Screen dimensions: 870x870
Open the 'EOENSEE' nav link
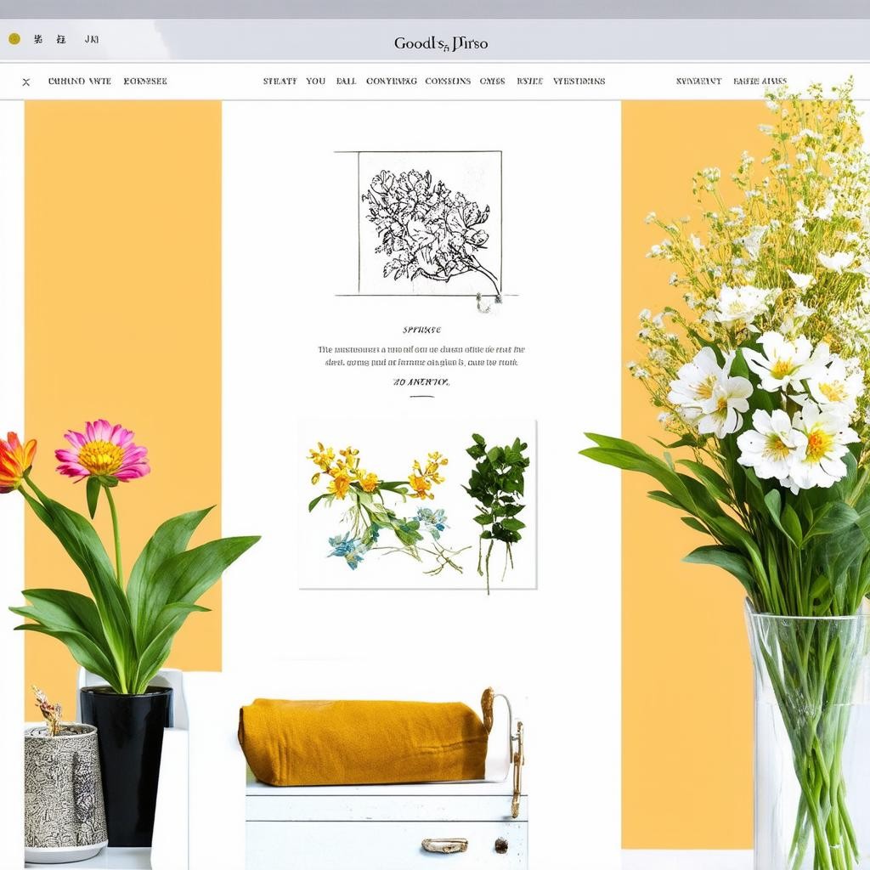145,82
